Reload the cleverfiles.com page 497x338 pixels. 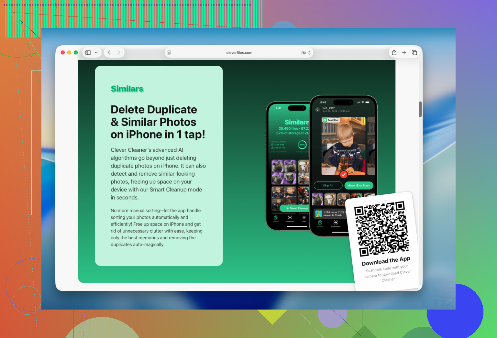tap(309, 52)
